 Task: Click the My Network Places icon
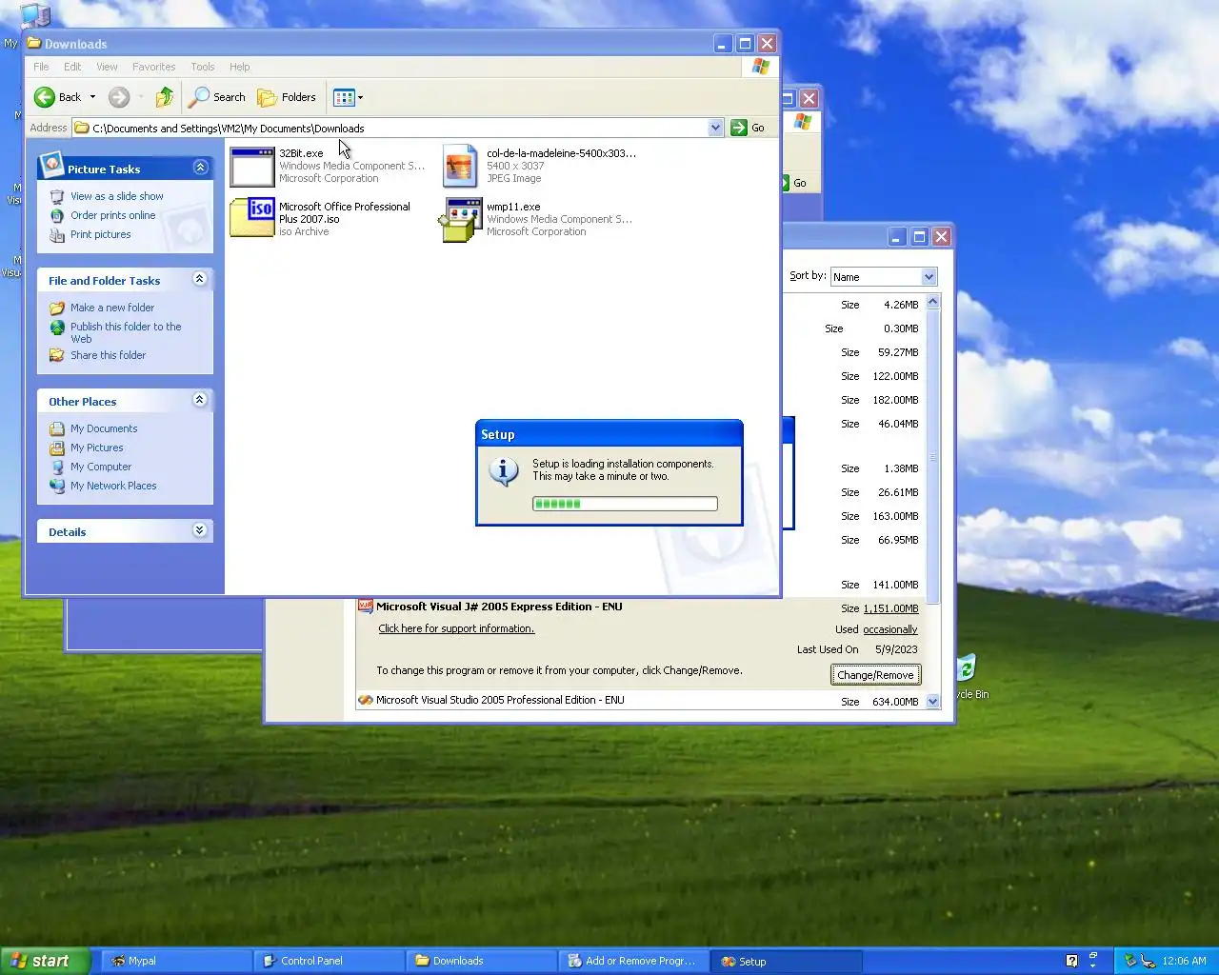tap(57, 486)
